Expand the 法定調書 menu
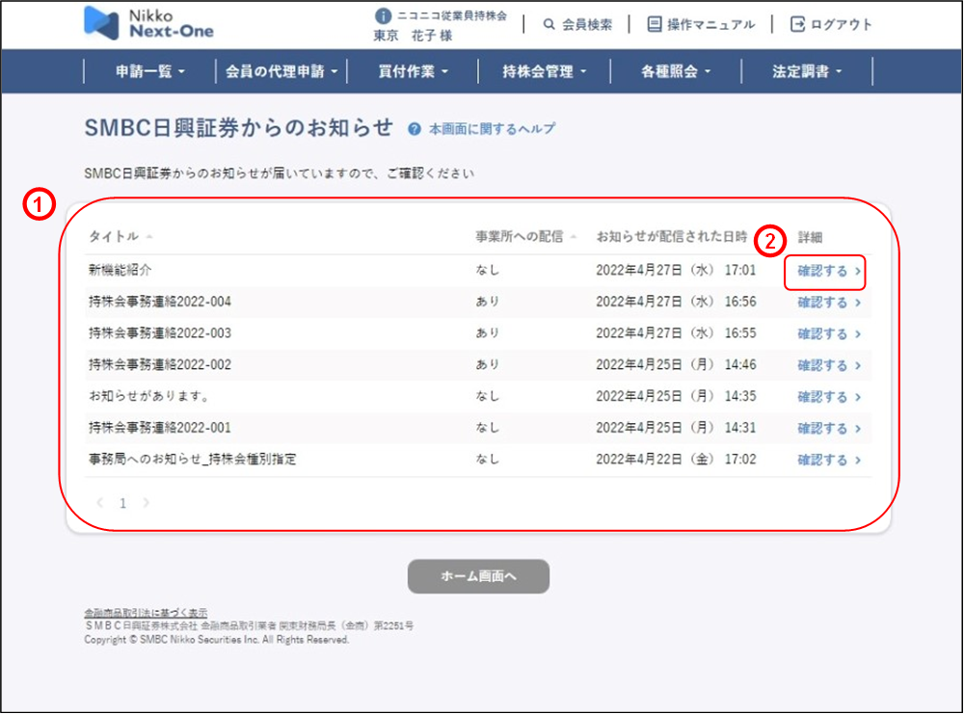 [x=807, y=71]
